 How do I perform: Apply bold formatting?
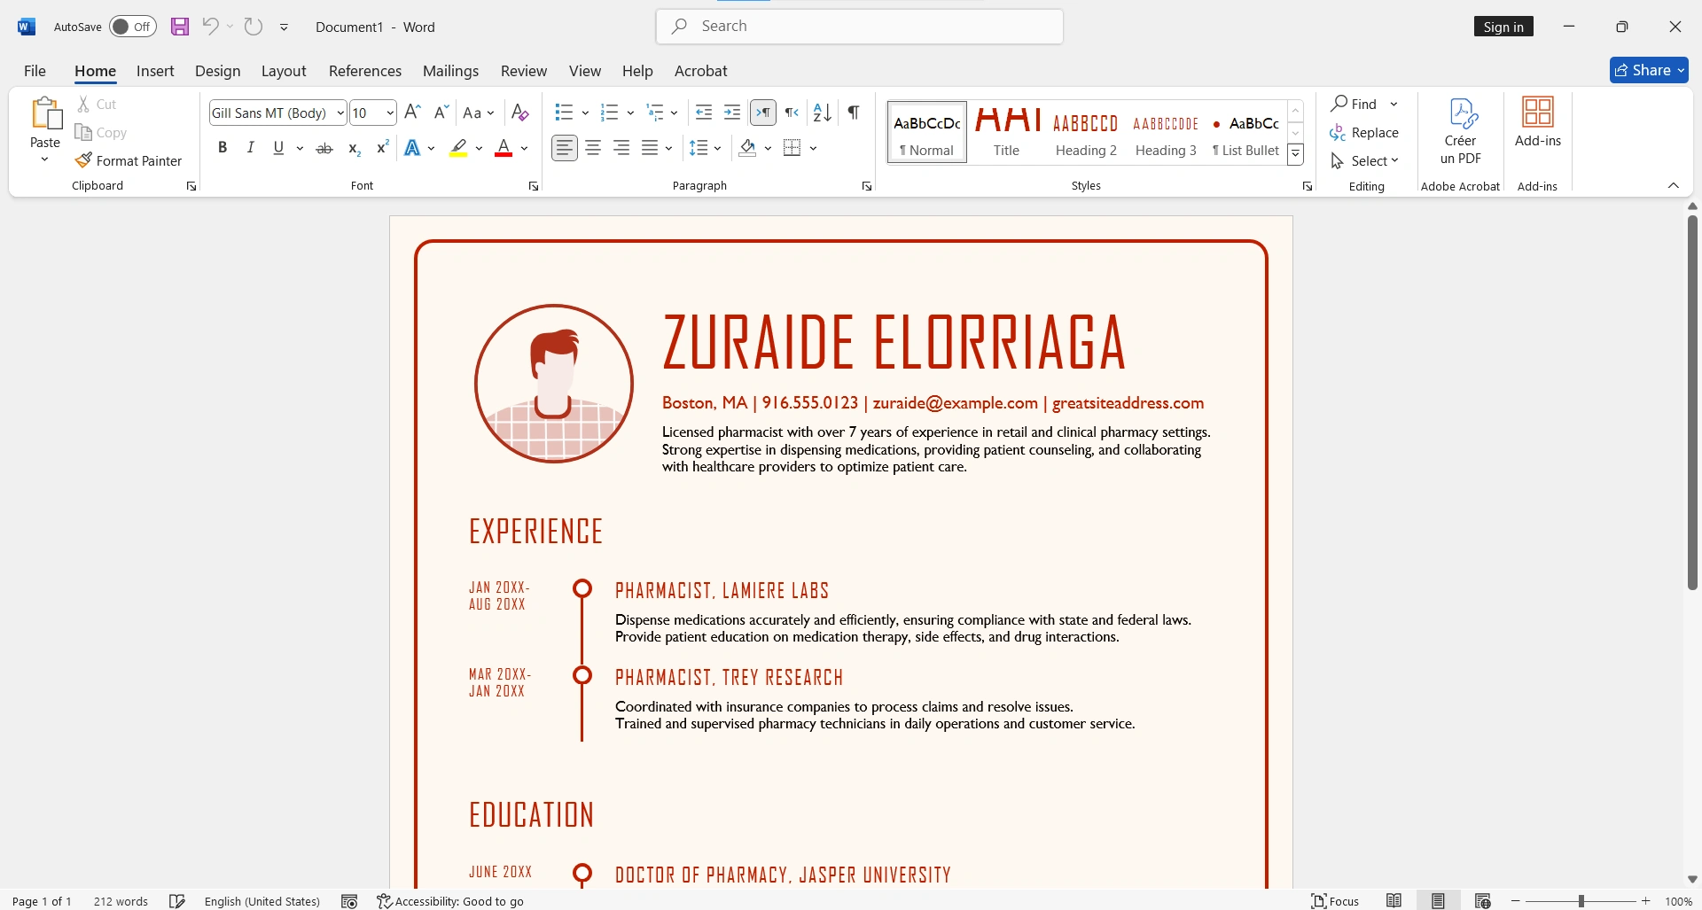(223, 147)
